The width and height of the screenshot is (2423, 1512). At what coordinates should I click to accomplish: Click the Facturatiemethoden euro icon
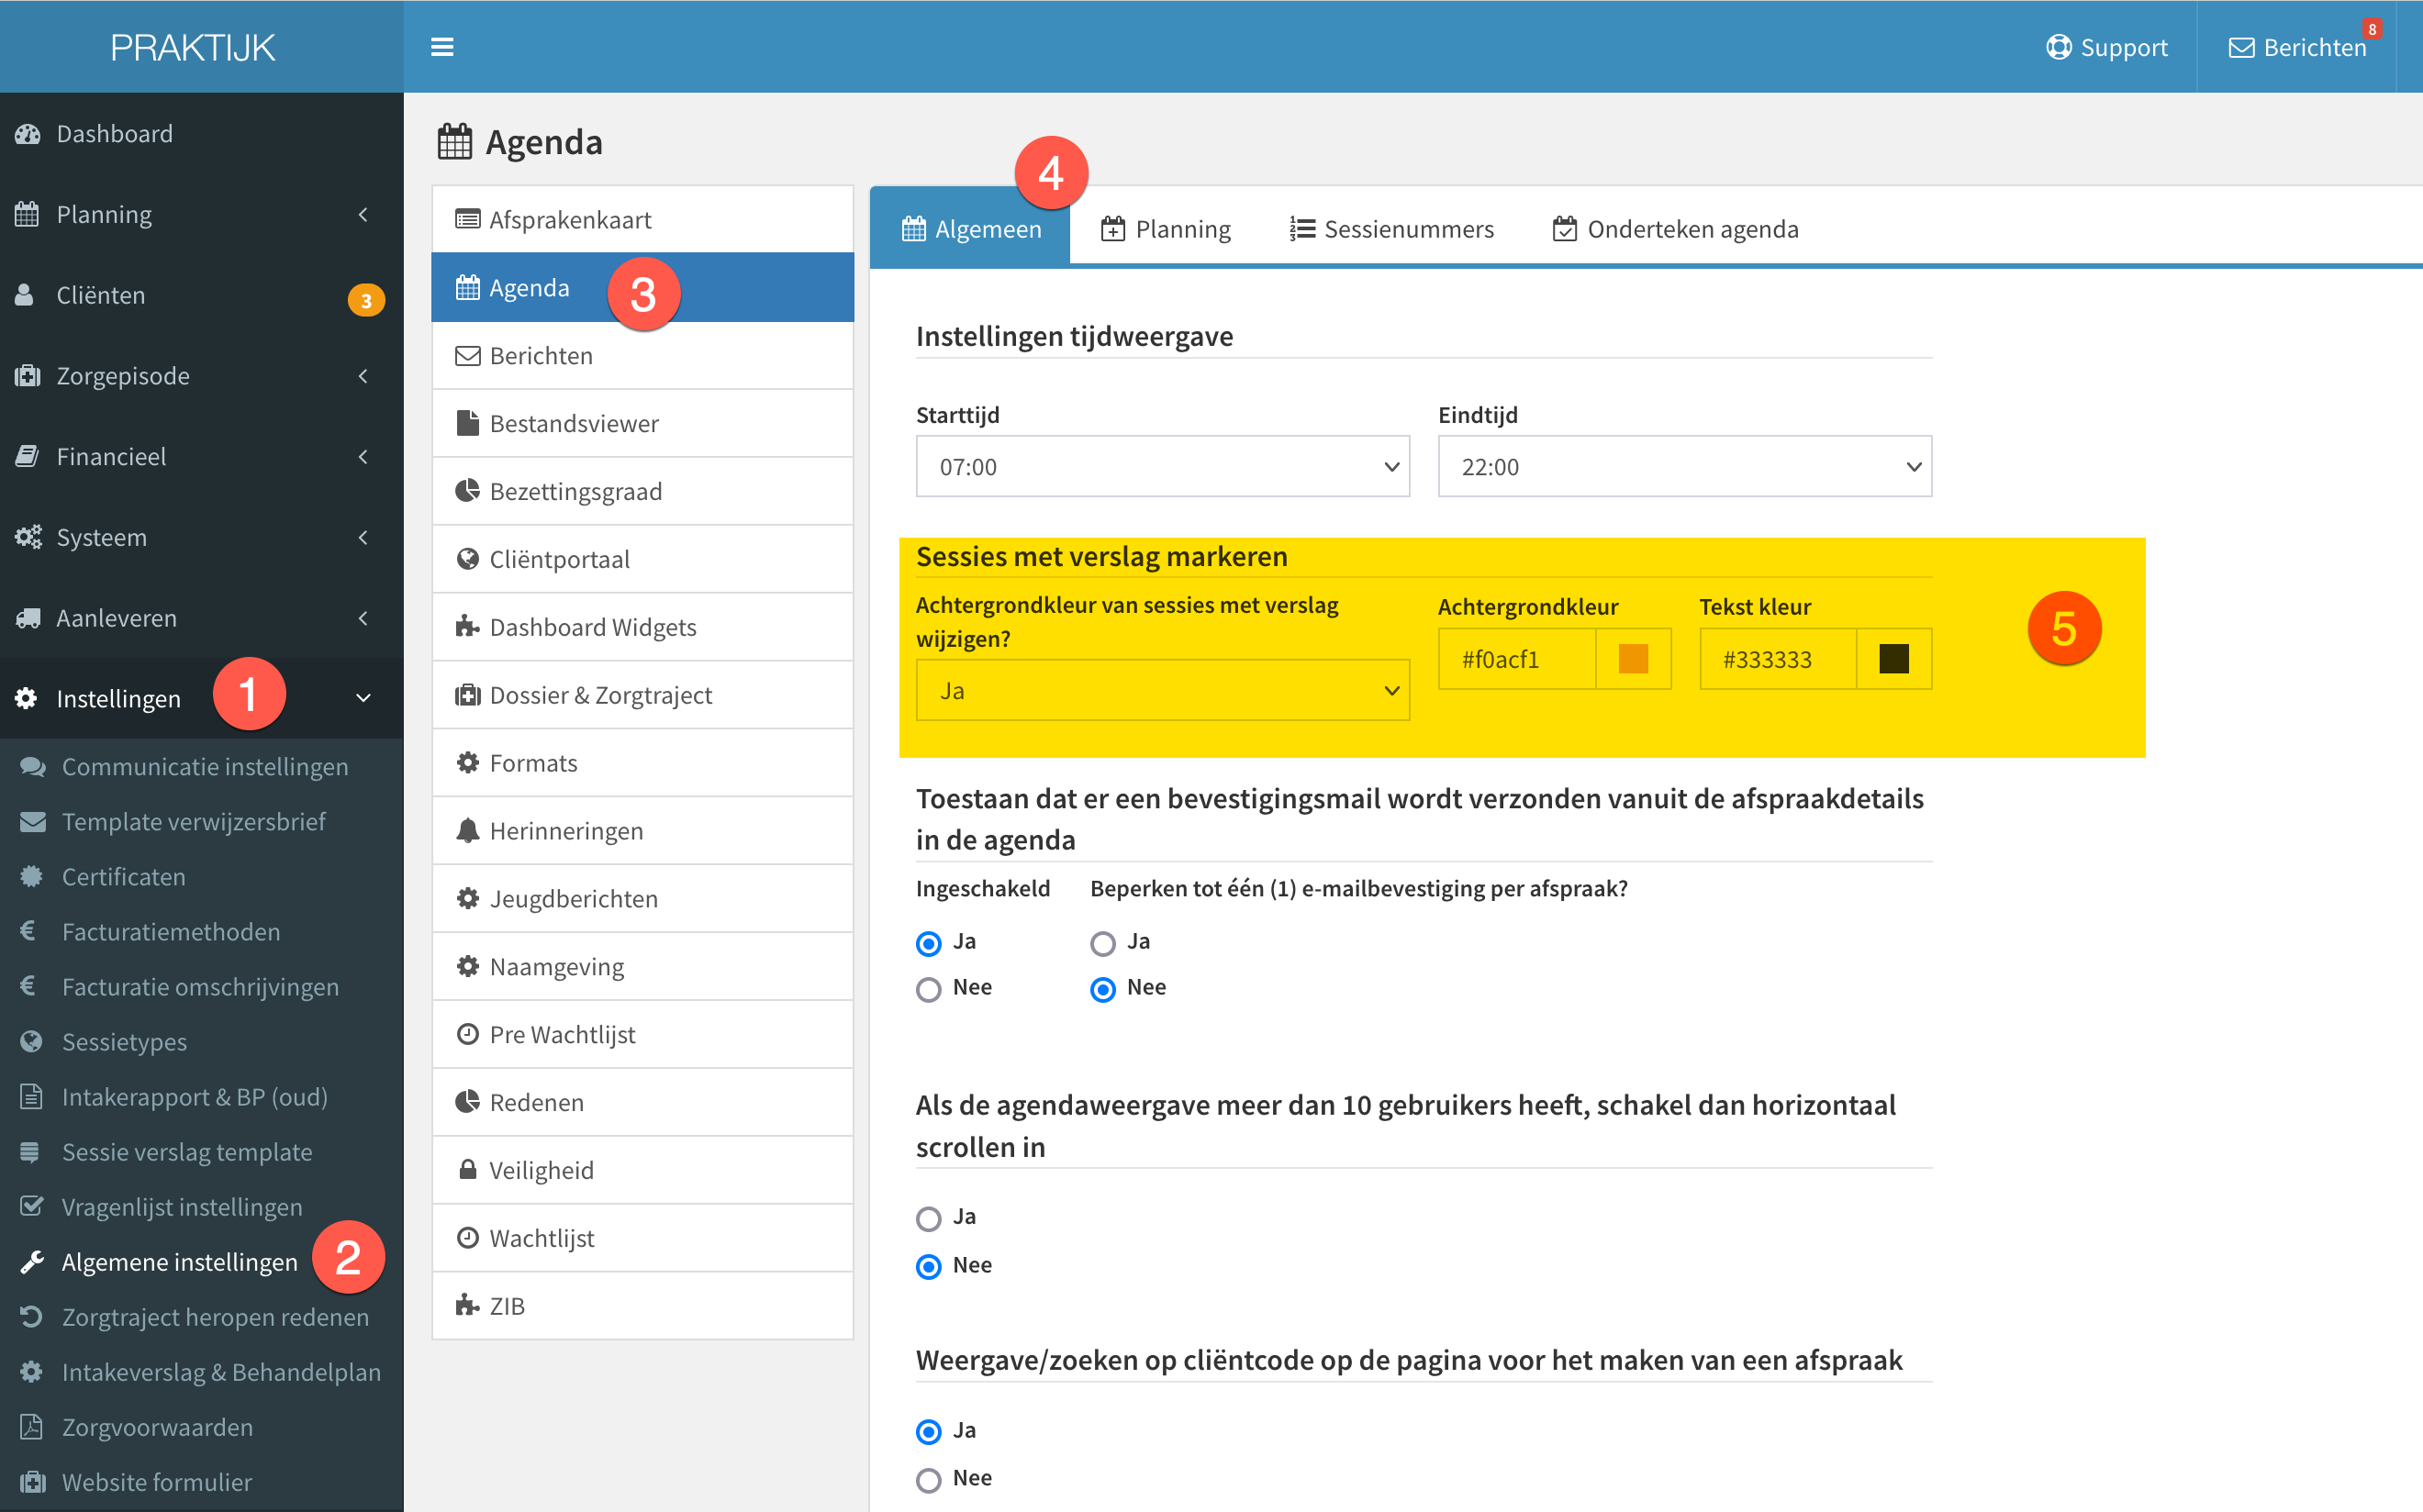28,931
